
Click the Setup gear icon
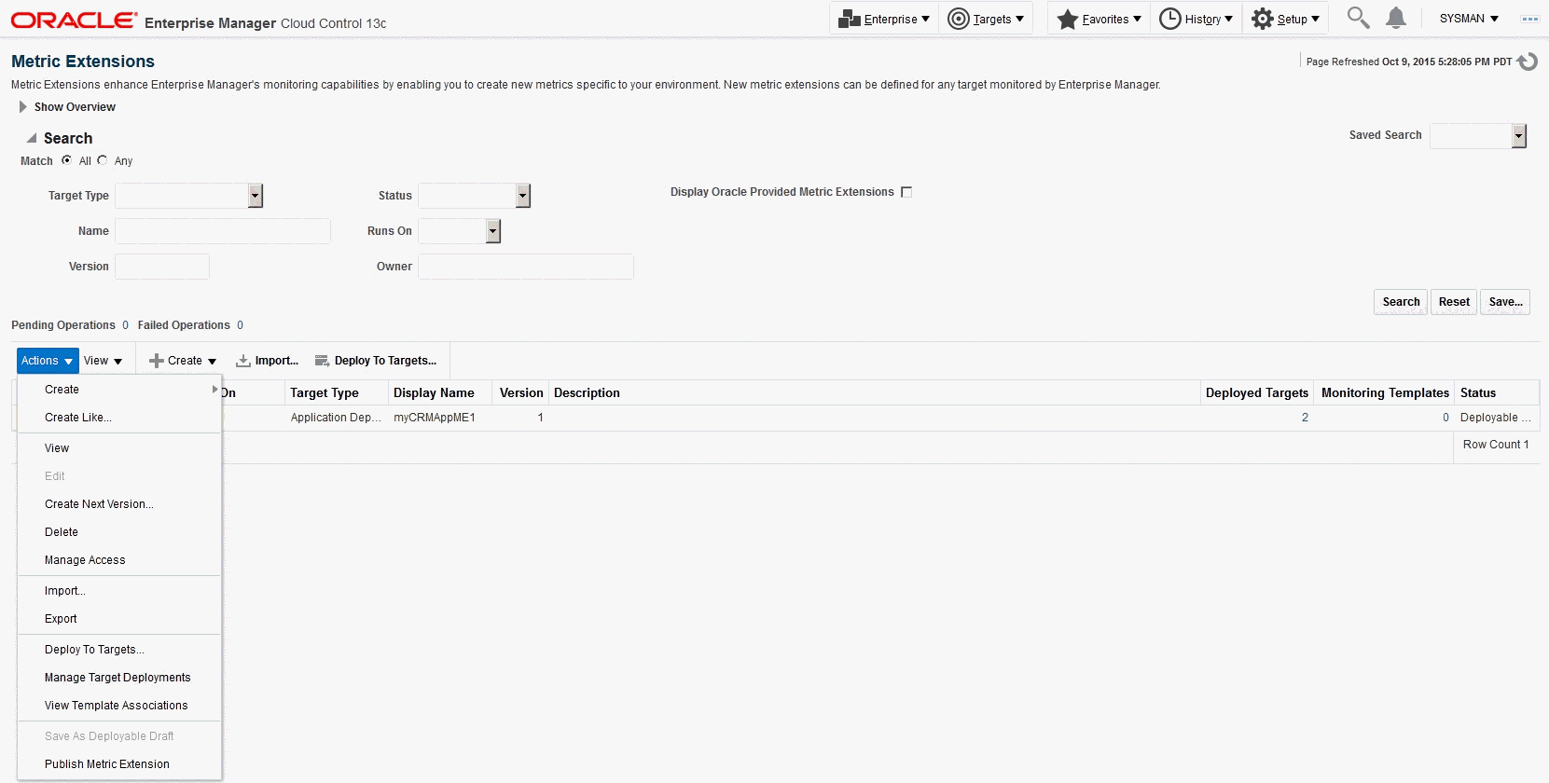(x=1263, y=19)
